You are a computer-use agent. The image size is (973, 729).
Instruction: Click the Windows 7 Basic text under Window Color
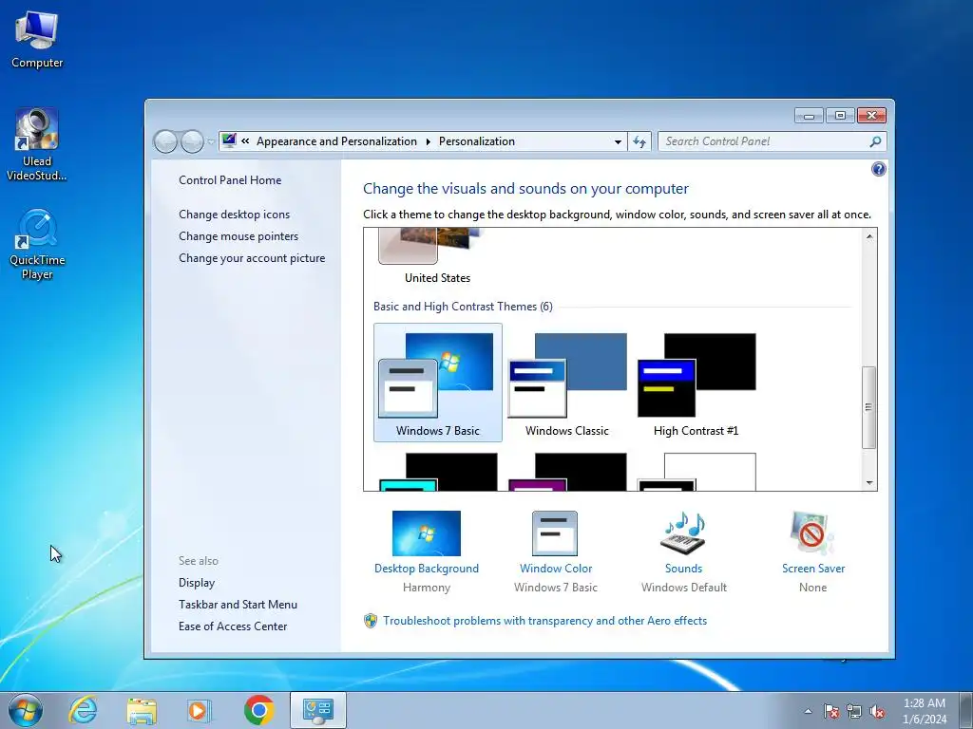tap(556, 587)
